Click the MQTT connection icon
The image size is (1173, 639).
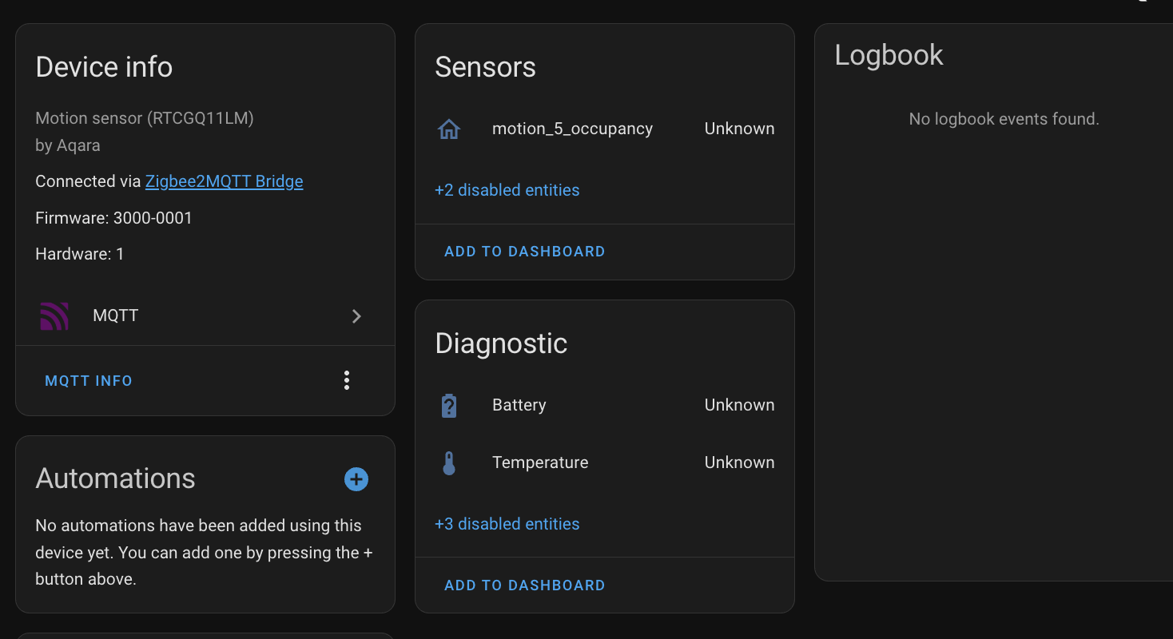(54, 316)
